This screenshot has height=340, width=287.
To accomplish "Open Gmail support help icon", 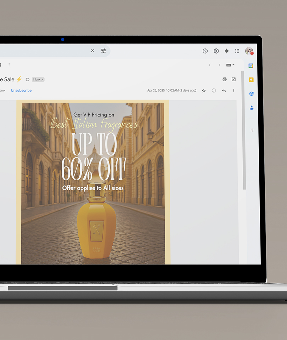I will pyautogui.click(x=205, y=51).
